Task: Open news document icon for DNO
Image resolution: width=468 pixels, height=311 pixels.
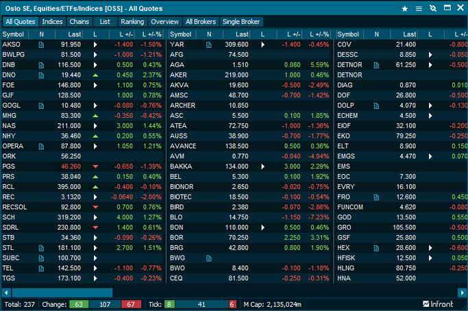Action: (41, 75)
